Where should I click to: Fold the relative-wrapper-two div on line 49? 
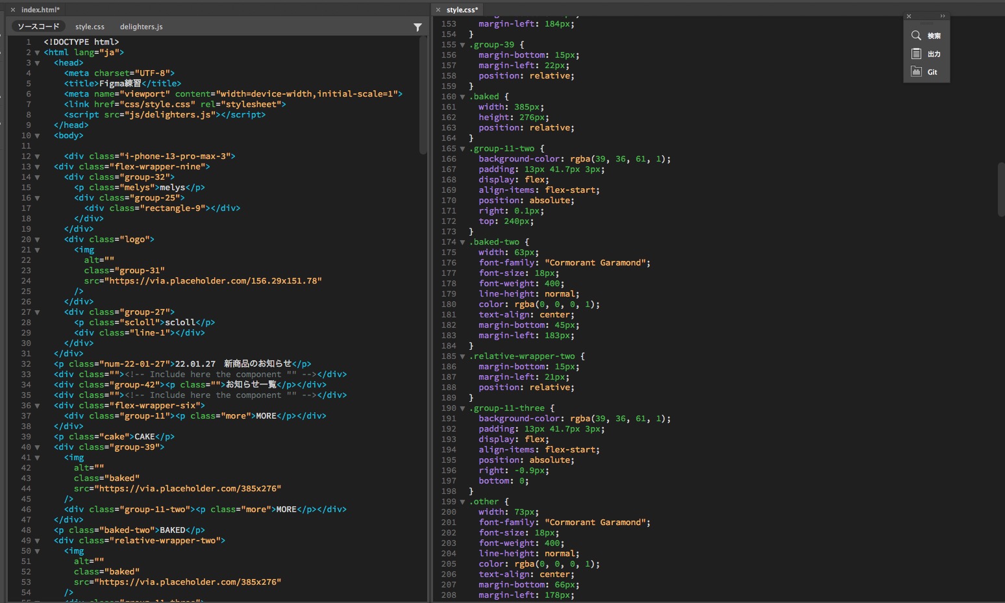tap(37, 541)
